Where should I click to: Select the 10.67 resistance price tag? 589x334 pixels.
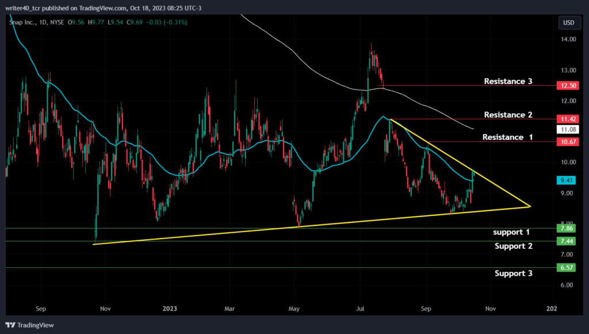point(568,142)
